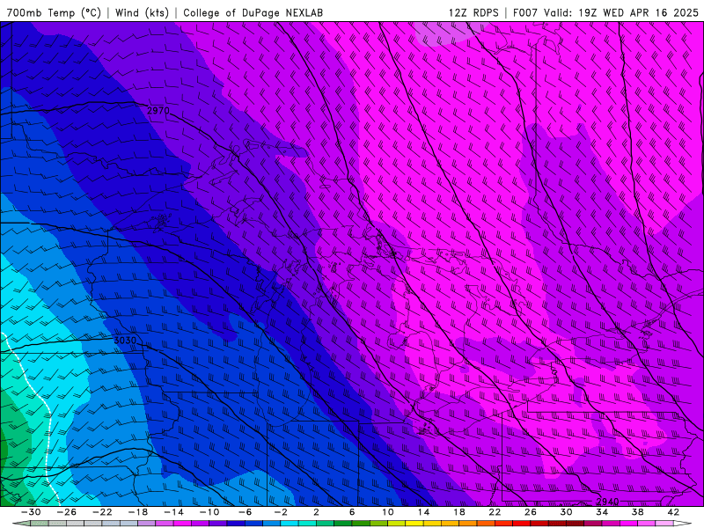This screenshot has height=528, width=704.
Task: Click the -22 color scale tick label
Action: tap(102, 512)
